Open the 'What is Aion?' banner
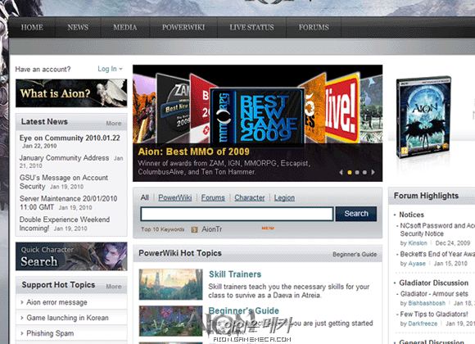This screenshot has width=475, height=344. [x=71, y=93]
